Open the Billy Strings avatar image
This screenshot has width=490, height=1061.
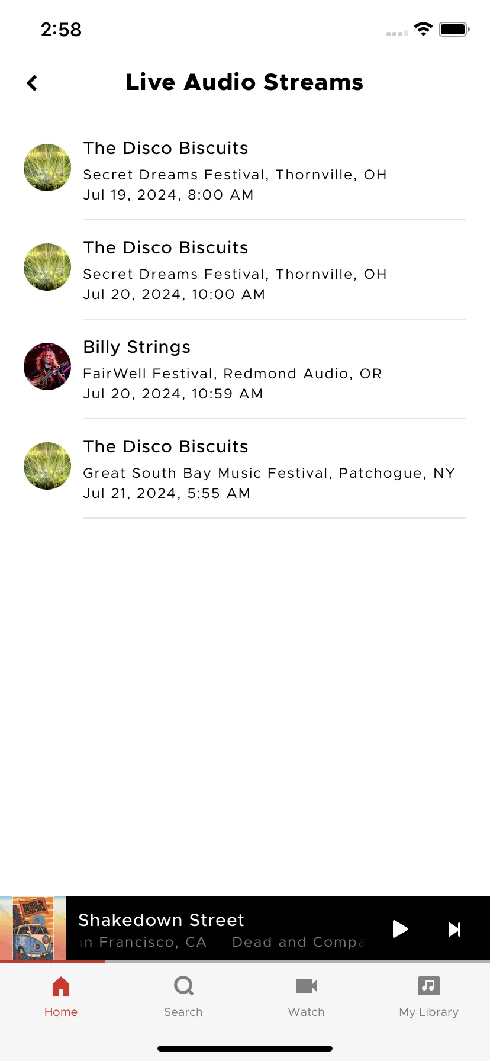tap(47, 366)
